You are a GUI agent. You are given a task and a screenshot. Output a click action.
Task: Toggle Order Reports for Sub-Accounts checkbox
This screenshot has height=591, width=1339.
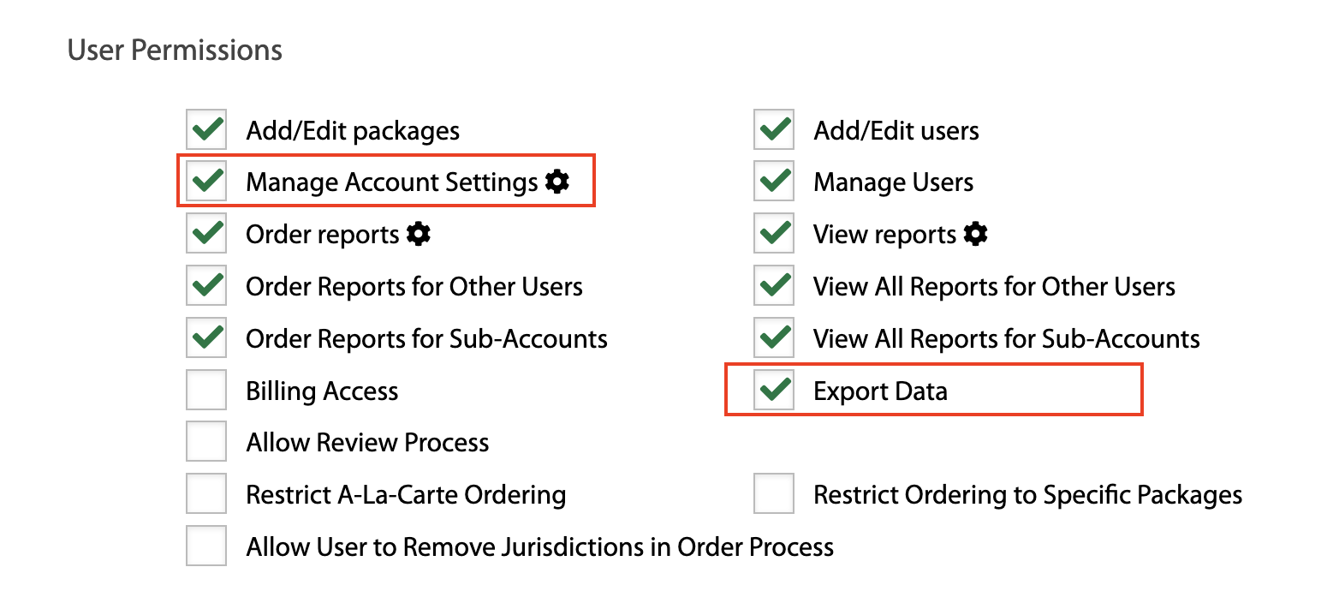pos(206,338)
